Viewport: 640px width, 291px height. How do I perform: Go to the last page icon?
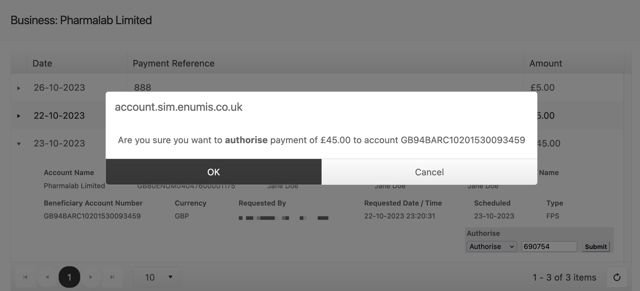coord(112,277)
